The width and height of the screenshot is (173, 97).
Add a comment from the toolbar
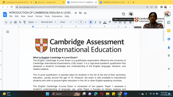coord(120,22)
